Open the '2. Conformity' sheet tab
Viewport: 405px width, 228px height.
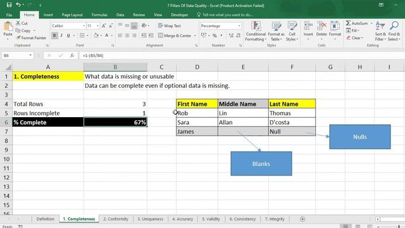[116, 219]
